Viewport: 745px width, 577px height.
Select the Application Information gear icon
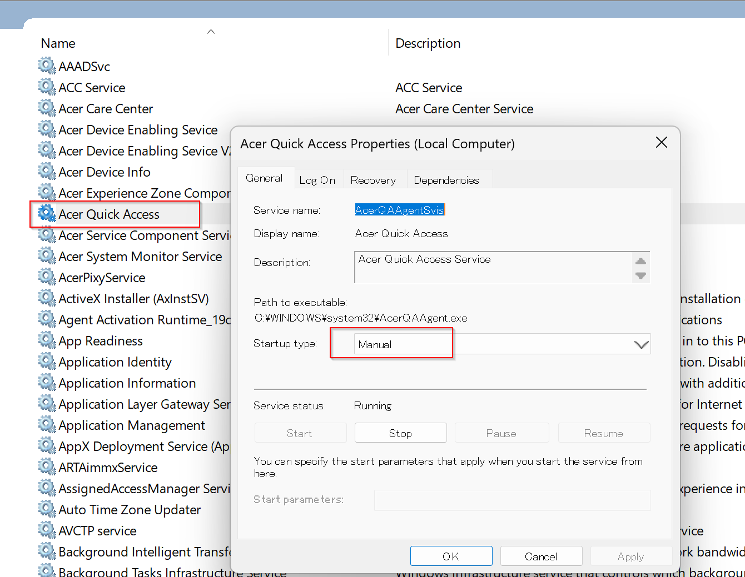point(47,382)
